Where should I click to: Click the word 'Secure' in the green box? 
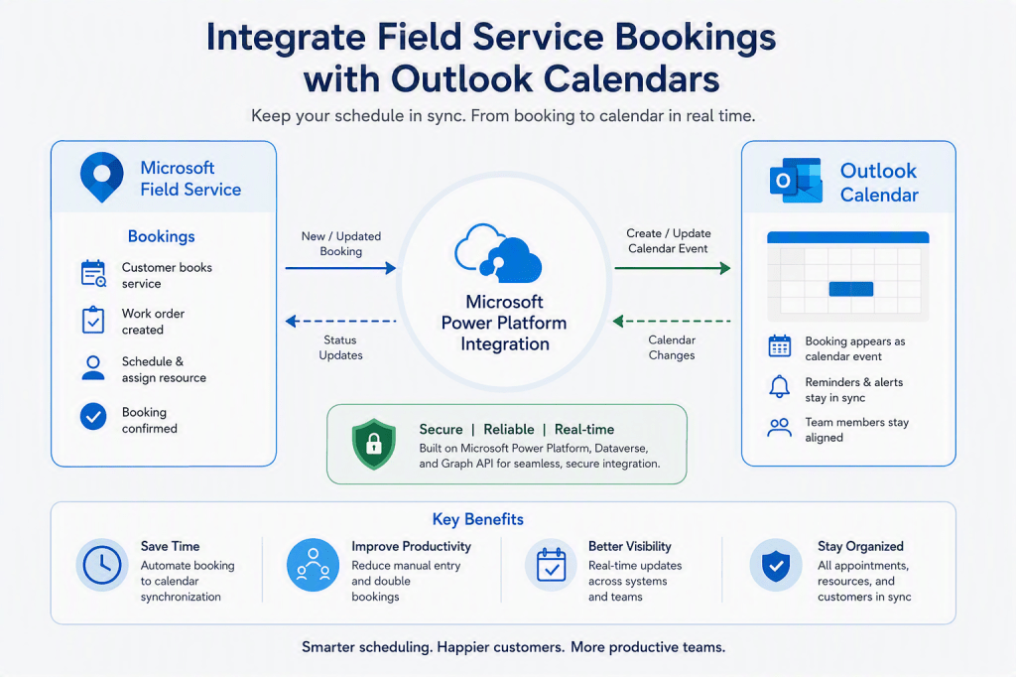(x=441, y=429)
